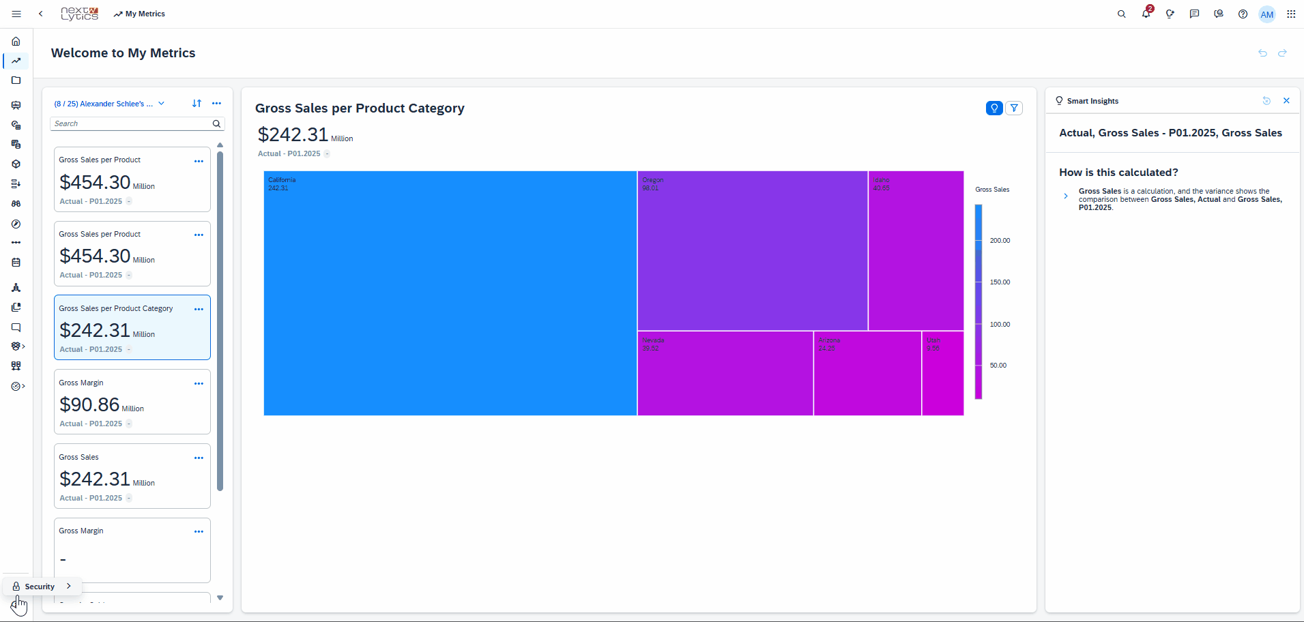Click the California treemap tile
This screenshot has width=1304, height=622.
[450, 293]
